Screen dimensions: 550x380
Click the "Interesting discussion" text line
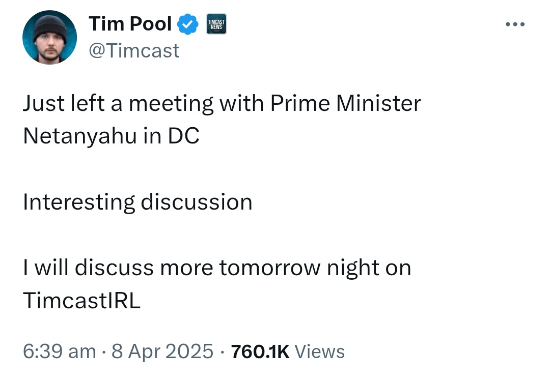pos(137,202)
